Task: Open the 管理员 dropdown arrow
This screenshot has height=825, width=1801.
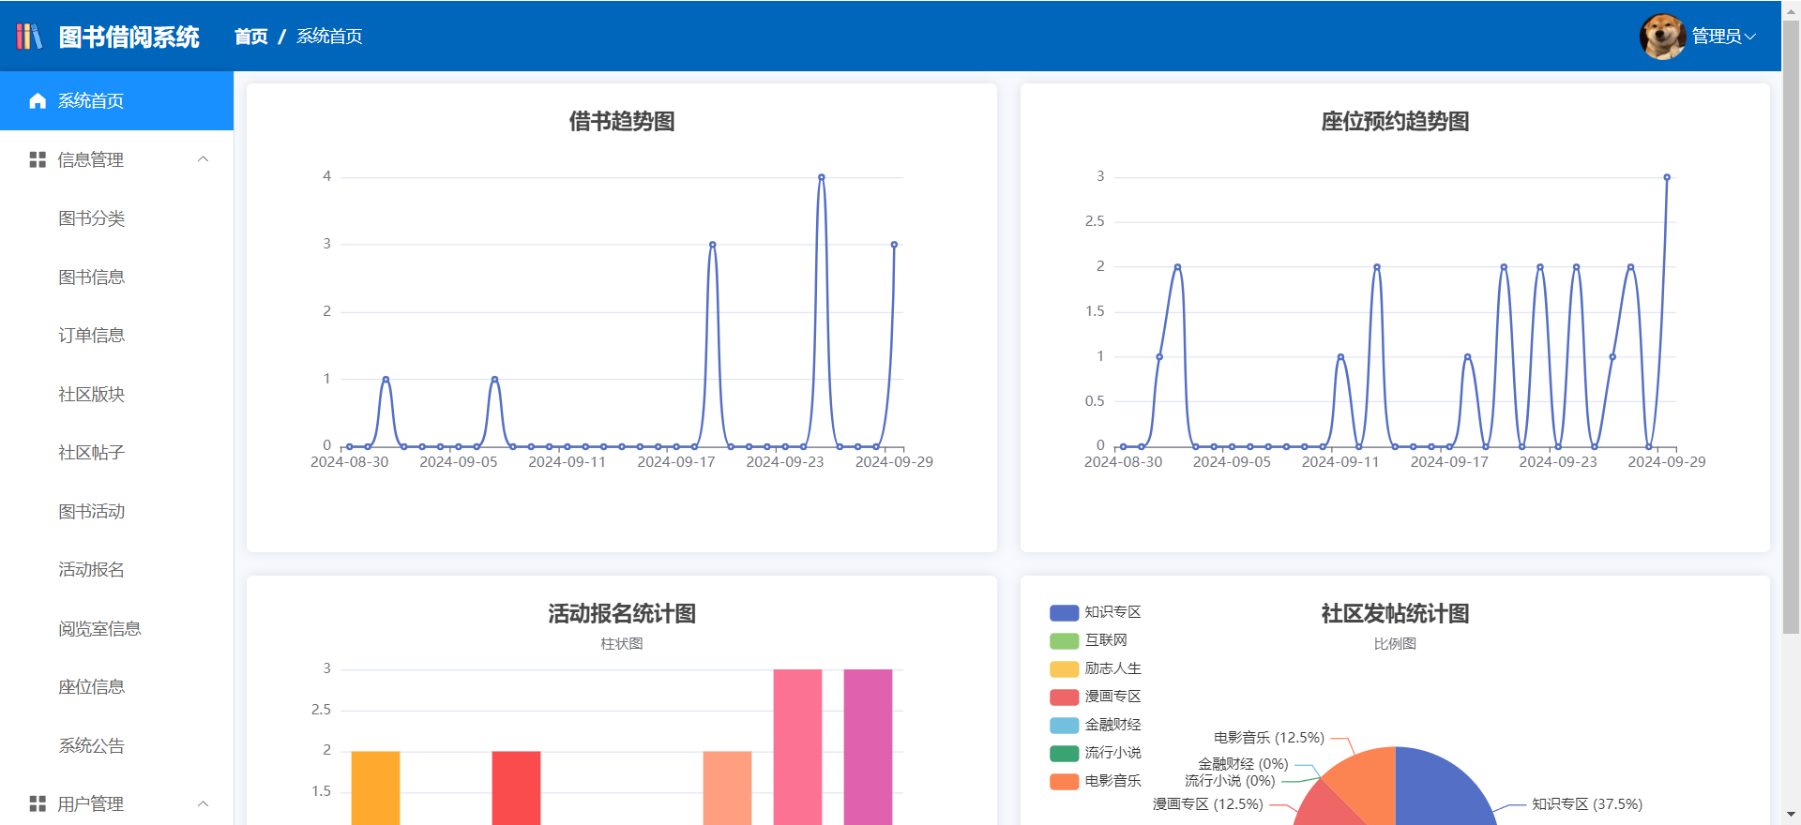Action: click(1749, 37)
